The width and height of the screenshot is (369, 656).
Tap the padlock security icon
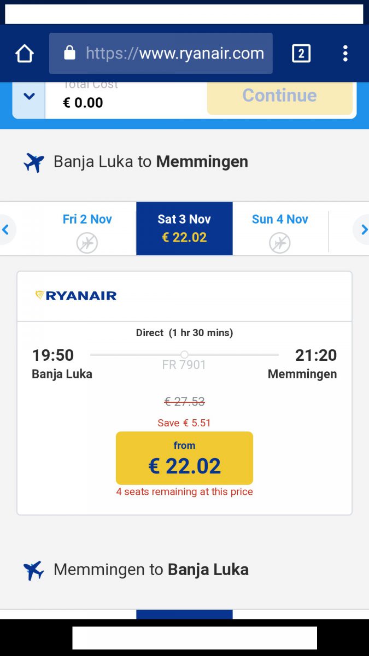pos(69,53)
